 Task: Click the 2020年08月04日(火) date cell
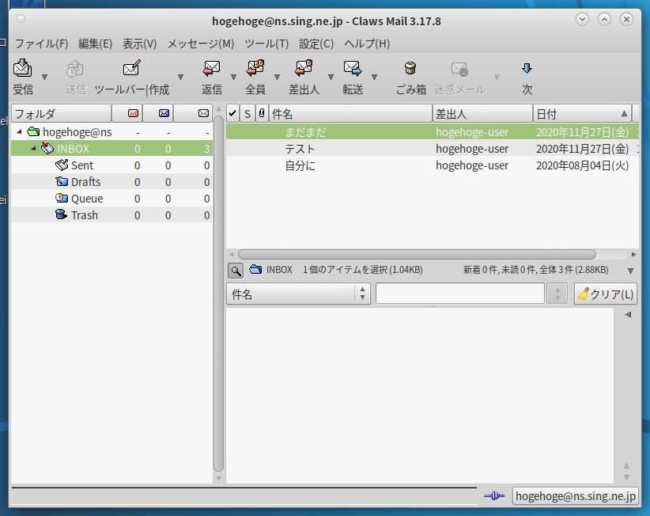(583, 165)
